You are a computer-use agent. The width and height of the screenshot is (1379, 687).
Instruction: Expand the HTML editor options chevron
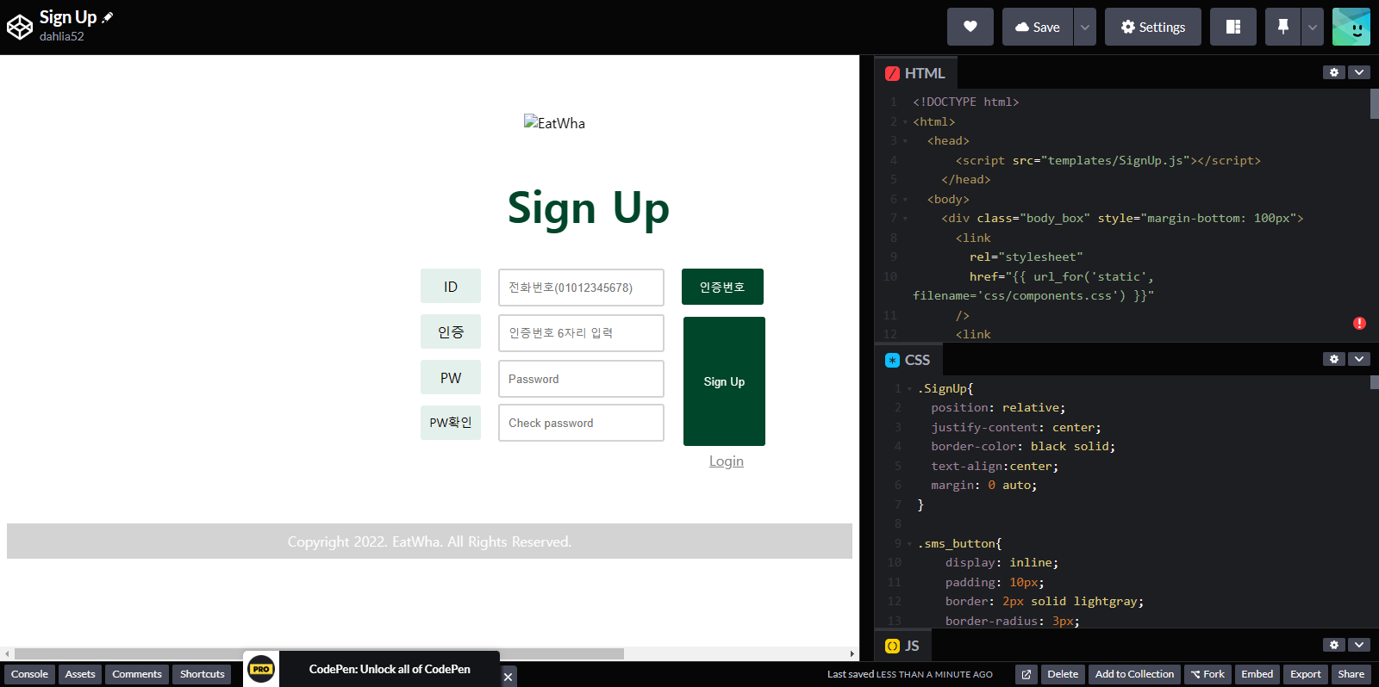point(1359,72)
